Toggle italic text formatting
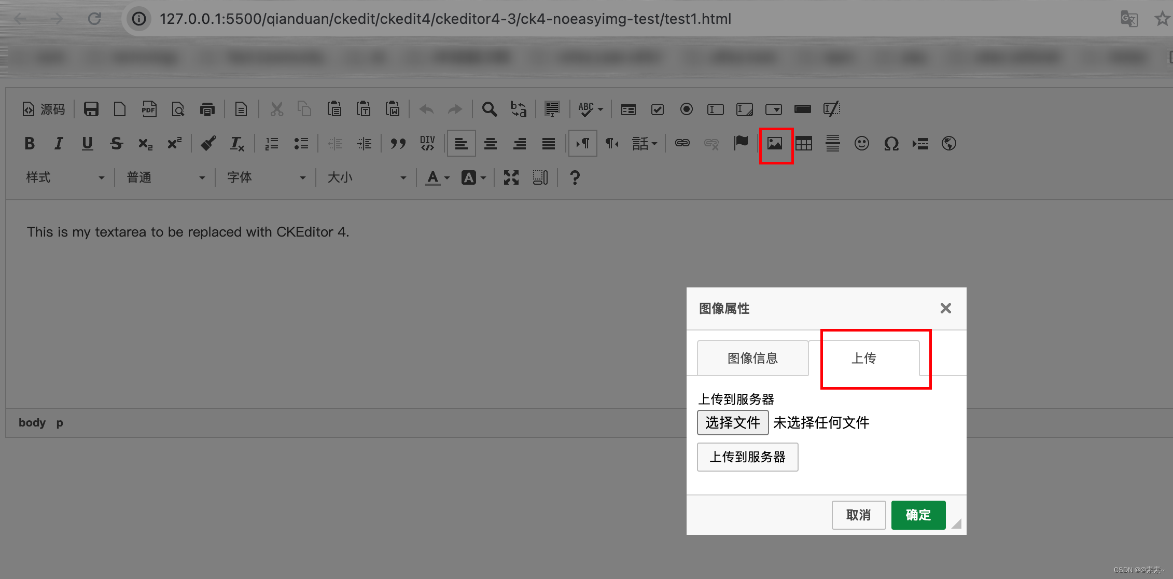Viewport: 1173px width, 579px height. click(x=58, y=144)
